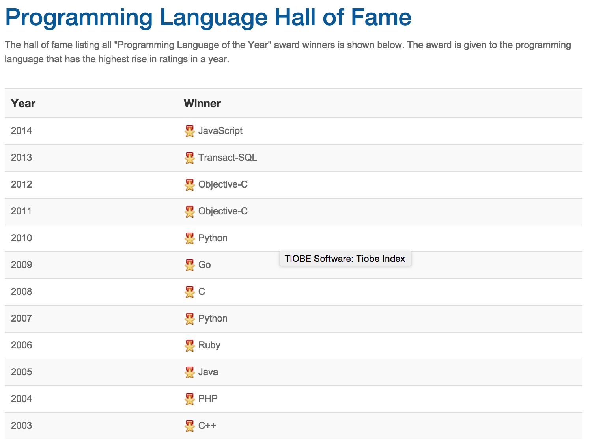Select the year cell "2014"
Viewport: 590px width, 443px height.
(x=21, y=131)
